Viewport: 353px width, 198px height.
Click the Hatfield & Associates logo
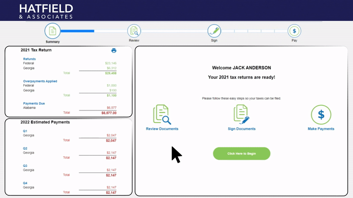pos(46,11)
